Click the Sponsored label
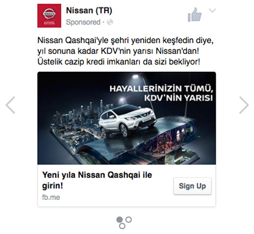 [83, 22]
